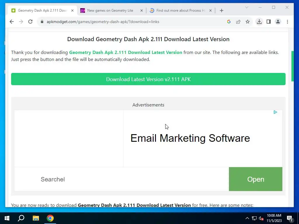The image size is (299, 224).
Task: Click Download Latest Version v2.111 APK button
Action: (x=148, y=79)
